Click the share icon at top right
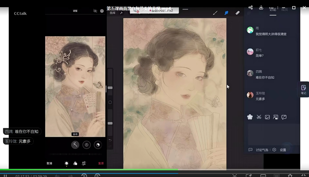Viewport: 309px width, 177px height. point(251,8)
